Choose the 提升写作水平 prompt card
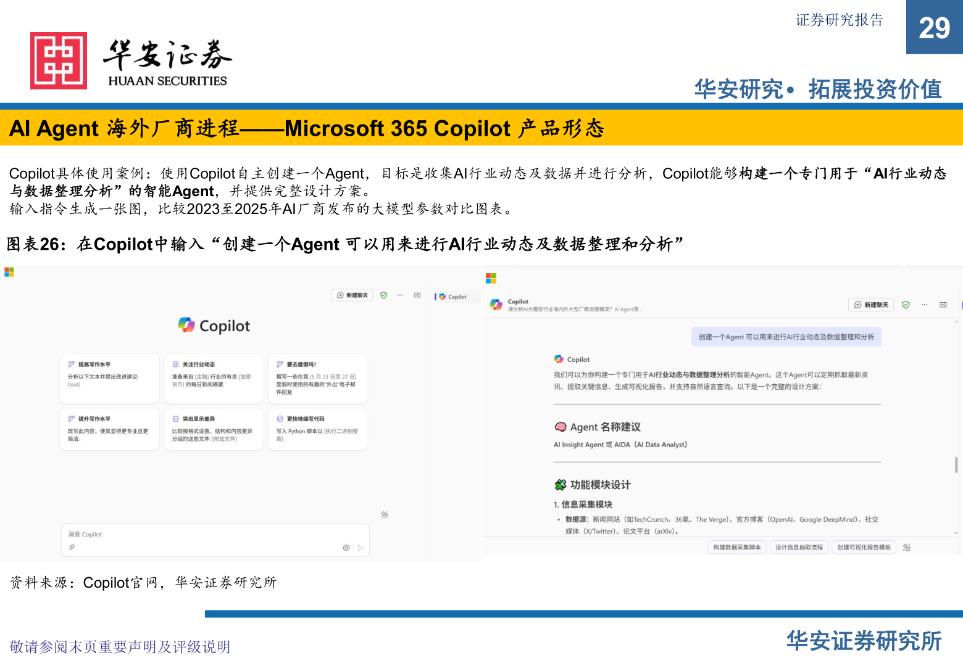The width and height of the screenshot is (963, 666). 110,429
